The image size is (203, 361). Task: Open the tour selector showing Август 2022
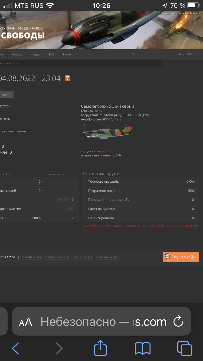169,54
